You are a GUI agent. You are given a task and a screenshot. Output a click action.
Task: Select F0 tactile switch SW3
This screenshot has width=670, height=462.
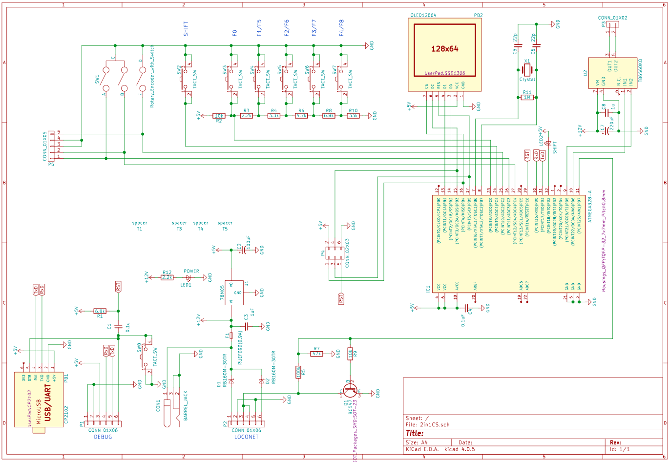(x=231, y=79)
